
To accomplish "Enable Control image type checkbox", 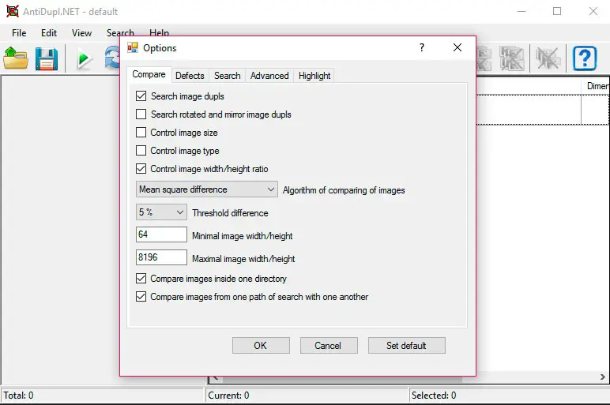I will click(141, 151).
